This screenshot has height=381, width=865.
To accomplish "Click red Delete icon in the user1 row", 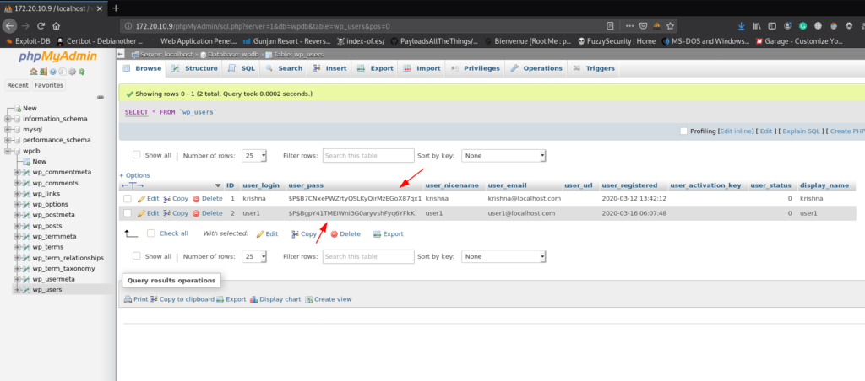I will (196, 213).
